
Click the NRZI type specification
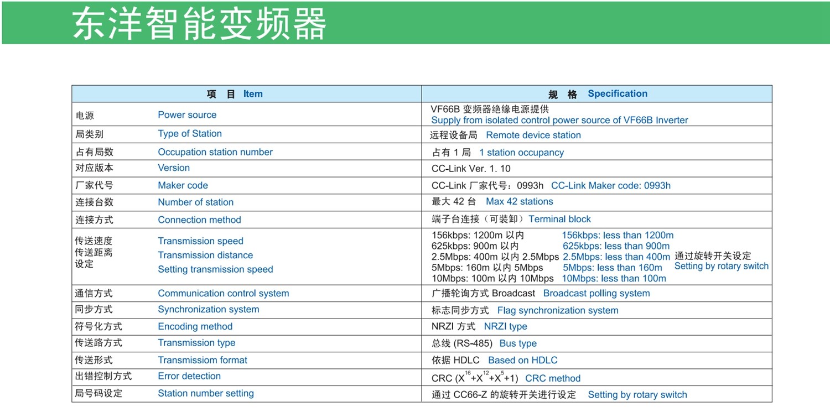click(x=506, y=327)
